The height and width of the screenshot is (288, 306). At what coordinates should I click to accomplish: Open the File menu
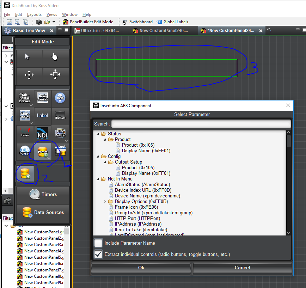pos(7,14)
